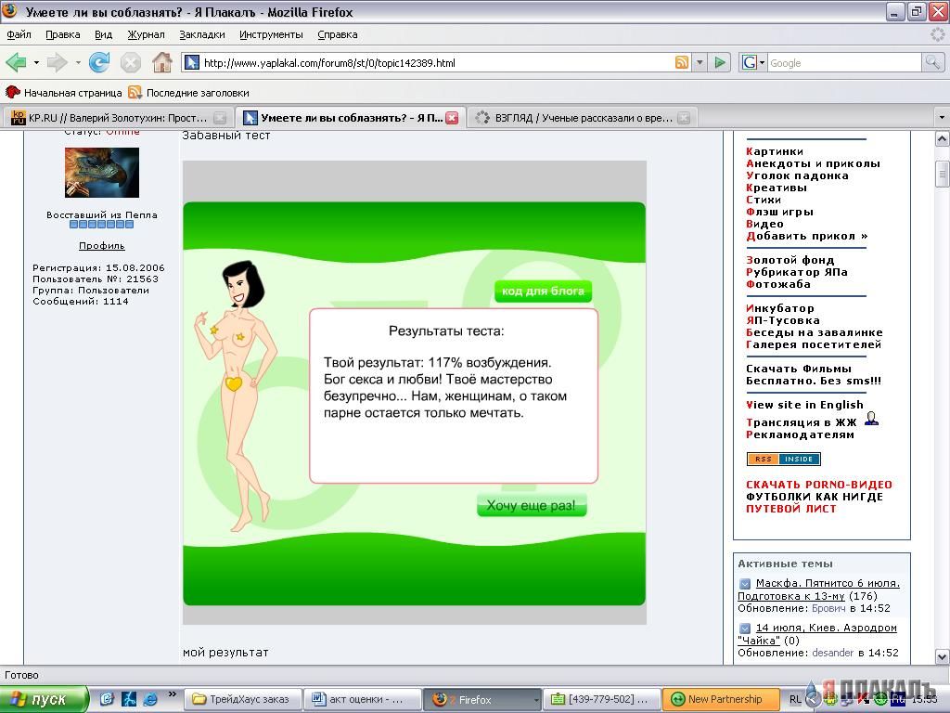
Task: Open the Флэш игры link
Action: point(779,213)
